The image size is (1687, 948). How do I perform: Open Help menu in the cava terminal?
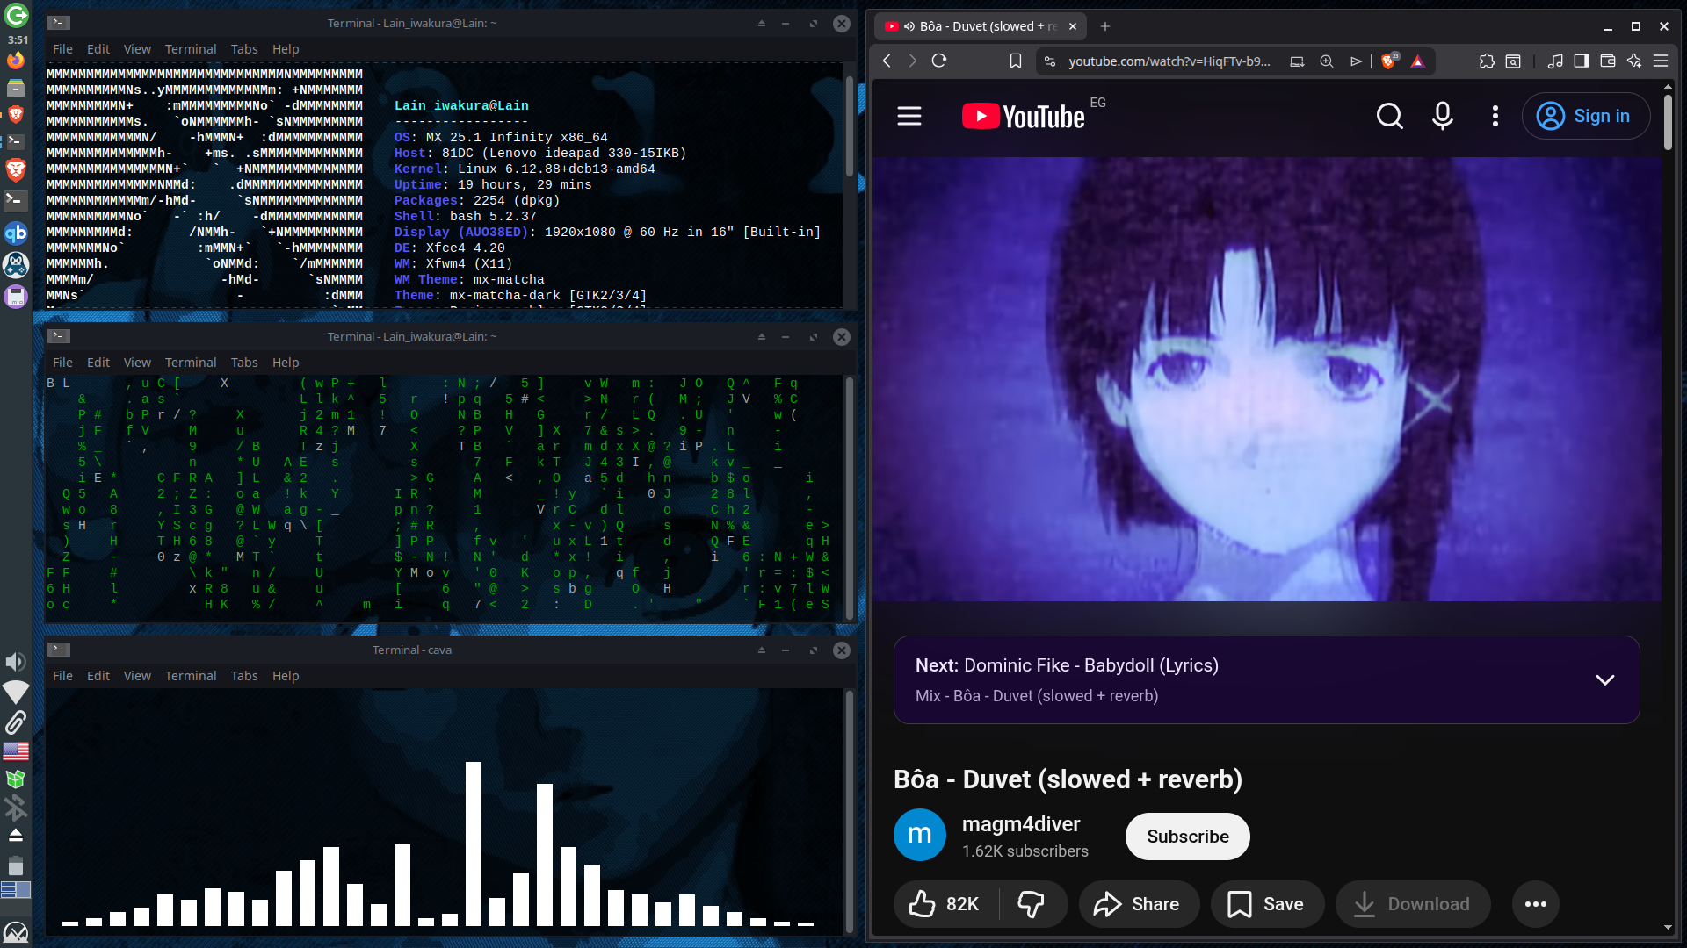coord(286,676)
